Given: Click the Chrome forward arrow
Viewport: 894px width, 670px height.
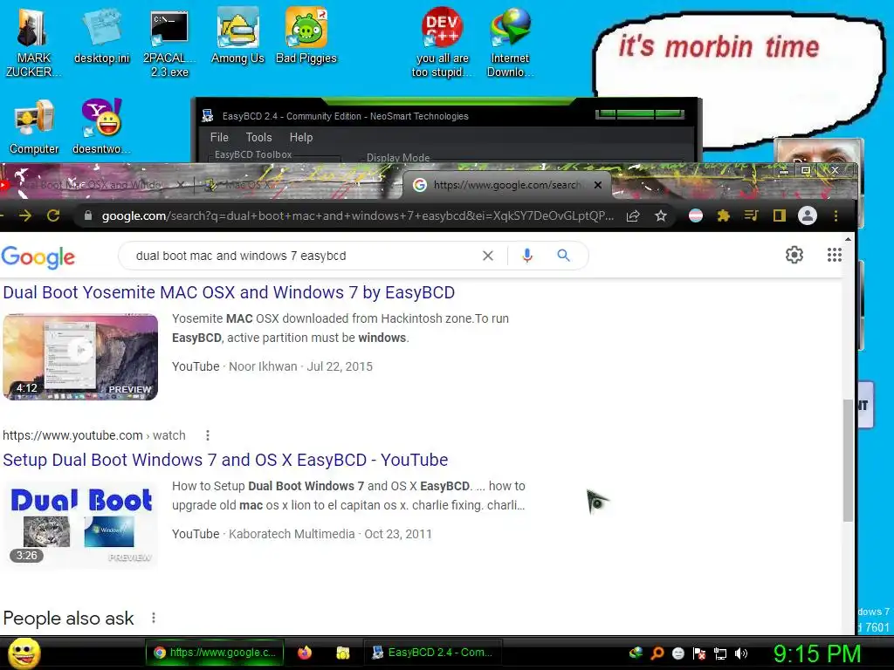Looking at the screenshot, I should point(25,215).
